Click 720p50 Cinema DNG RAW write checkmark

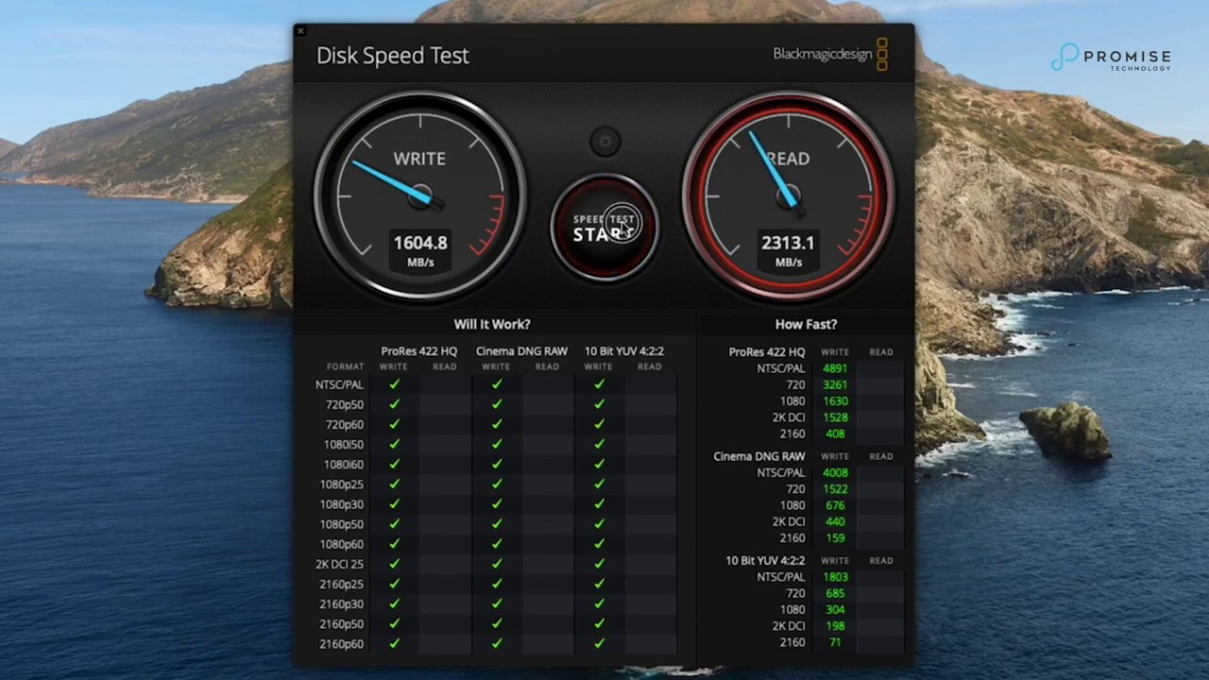496,404
